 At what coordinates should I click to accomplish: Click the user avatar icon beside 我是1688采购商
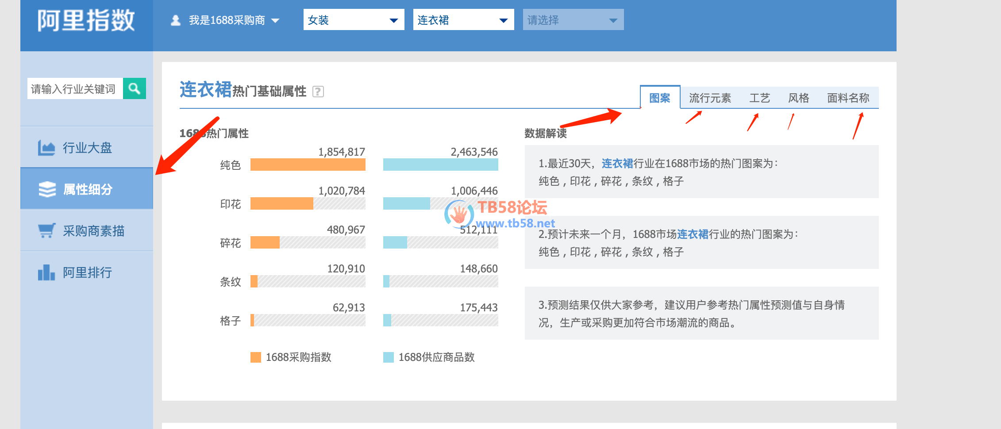tap(176, 20)
